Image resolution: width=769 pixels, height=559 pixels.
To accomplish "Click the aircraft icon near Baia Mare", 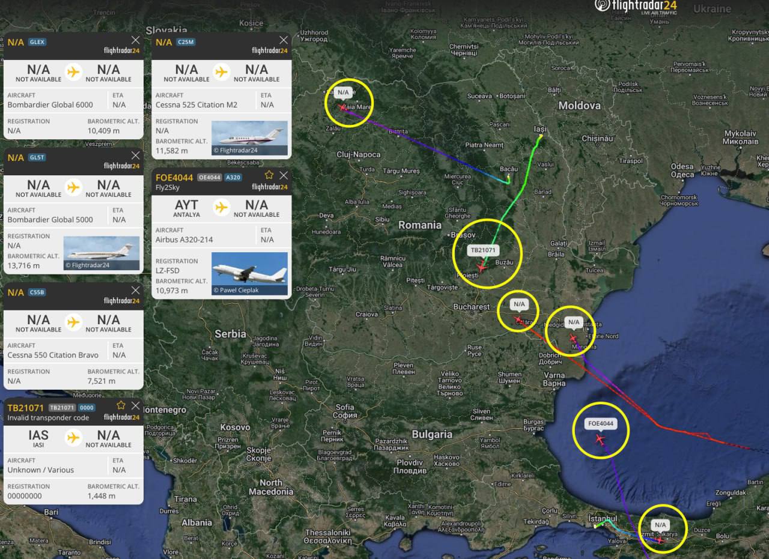I will pos(342,107).
